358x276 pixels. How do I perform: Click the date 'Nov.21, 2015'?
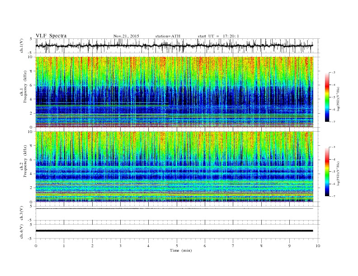click(126, 36)
